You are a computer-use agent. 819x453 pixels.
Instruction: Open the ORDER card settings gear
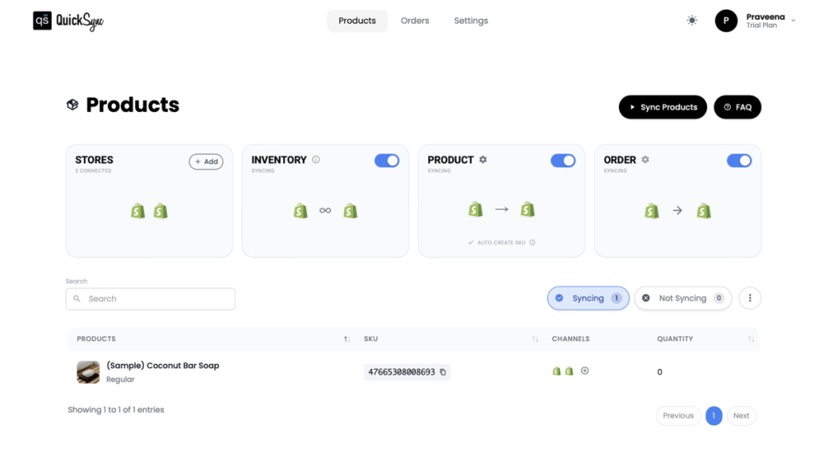coord(645,160)
